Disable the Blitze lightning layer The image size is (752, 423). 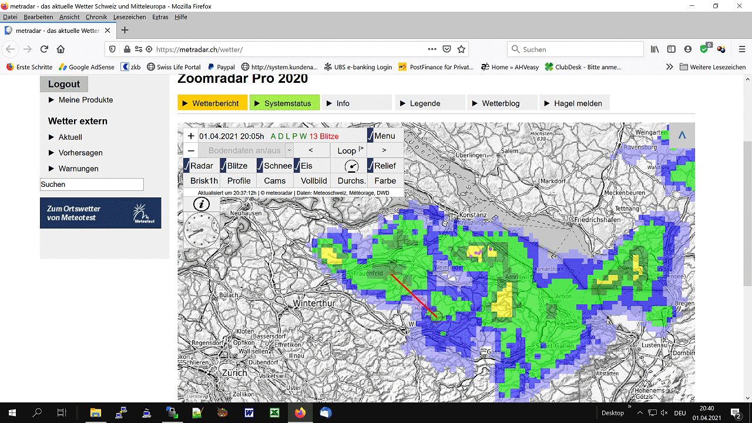223,166
